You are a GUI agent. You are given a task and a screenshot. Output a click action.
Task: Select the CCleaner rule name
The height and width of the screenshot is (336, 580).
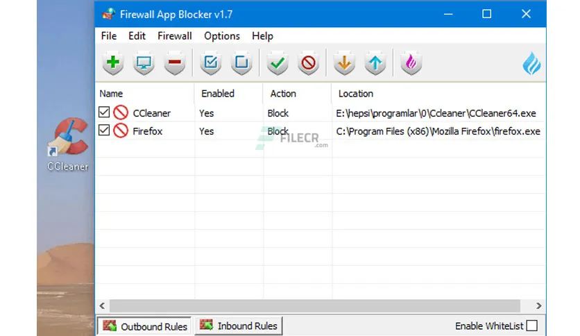[x=152, y=113]
